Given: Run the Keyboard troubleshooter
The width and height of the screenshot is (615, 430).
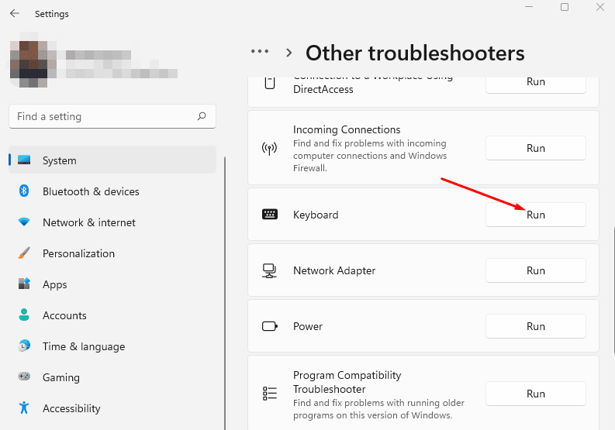Looking at the screenshot, I should (535, 215).
